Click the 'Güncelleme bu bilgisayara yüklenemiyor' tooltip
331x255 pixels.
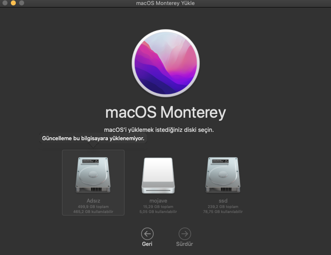pos(93,139)
